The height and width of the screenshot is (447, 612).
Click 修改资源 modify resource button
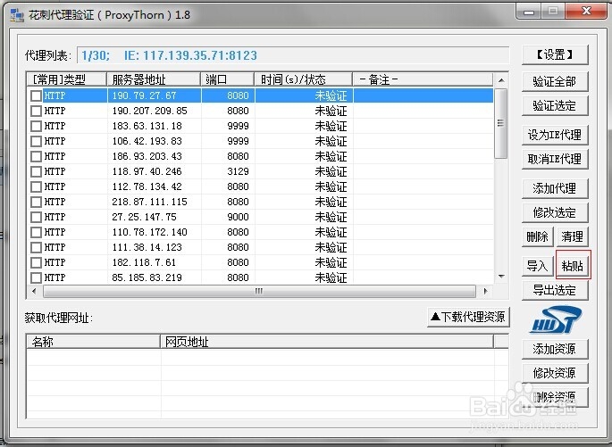(555, 373)
